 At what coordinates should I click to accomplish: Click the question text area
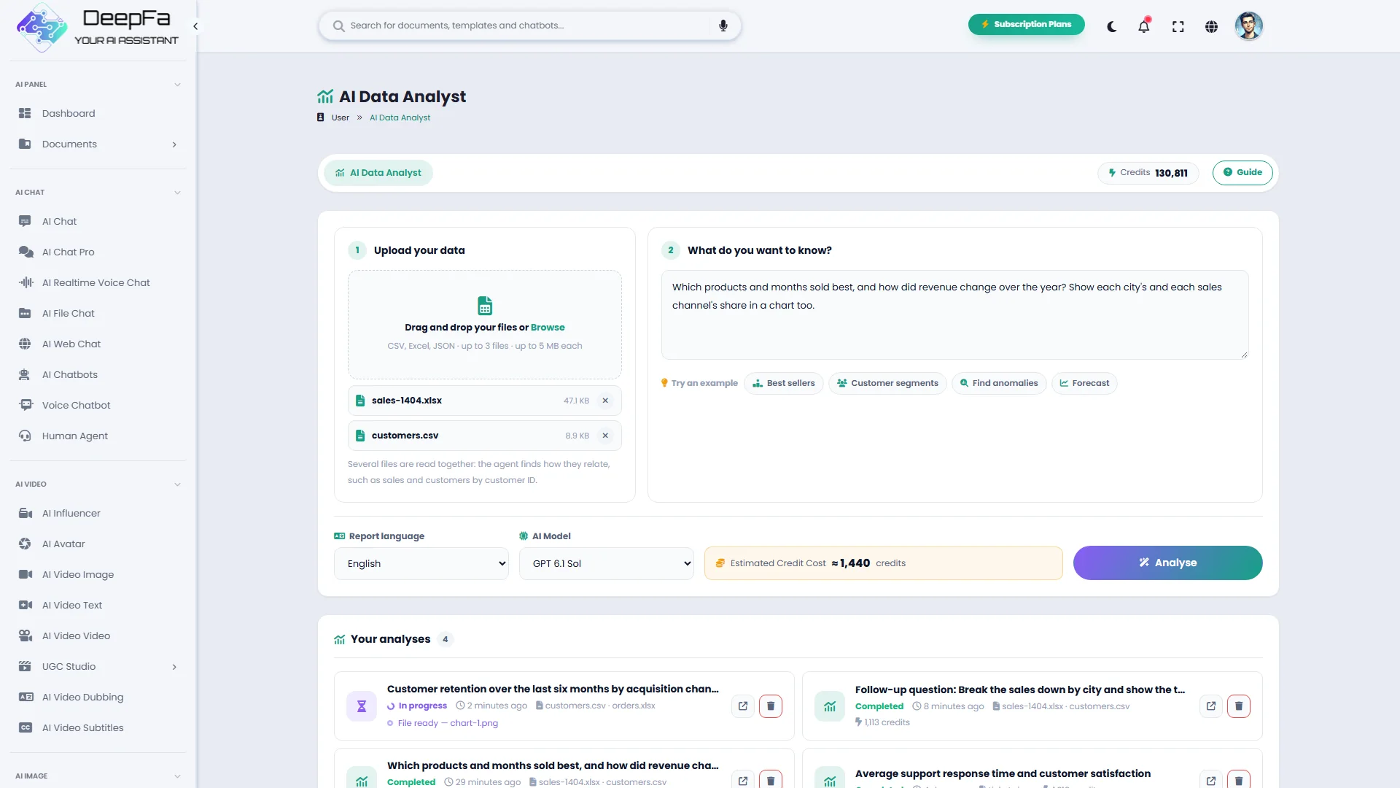pyautogui.click(x=954, y=314)
